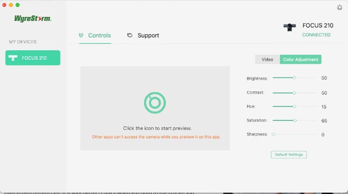Click the Saturation value 65
Screen dimensions: 348x194
324,120
